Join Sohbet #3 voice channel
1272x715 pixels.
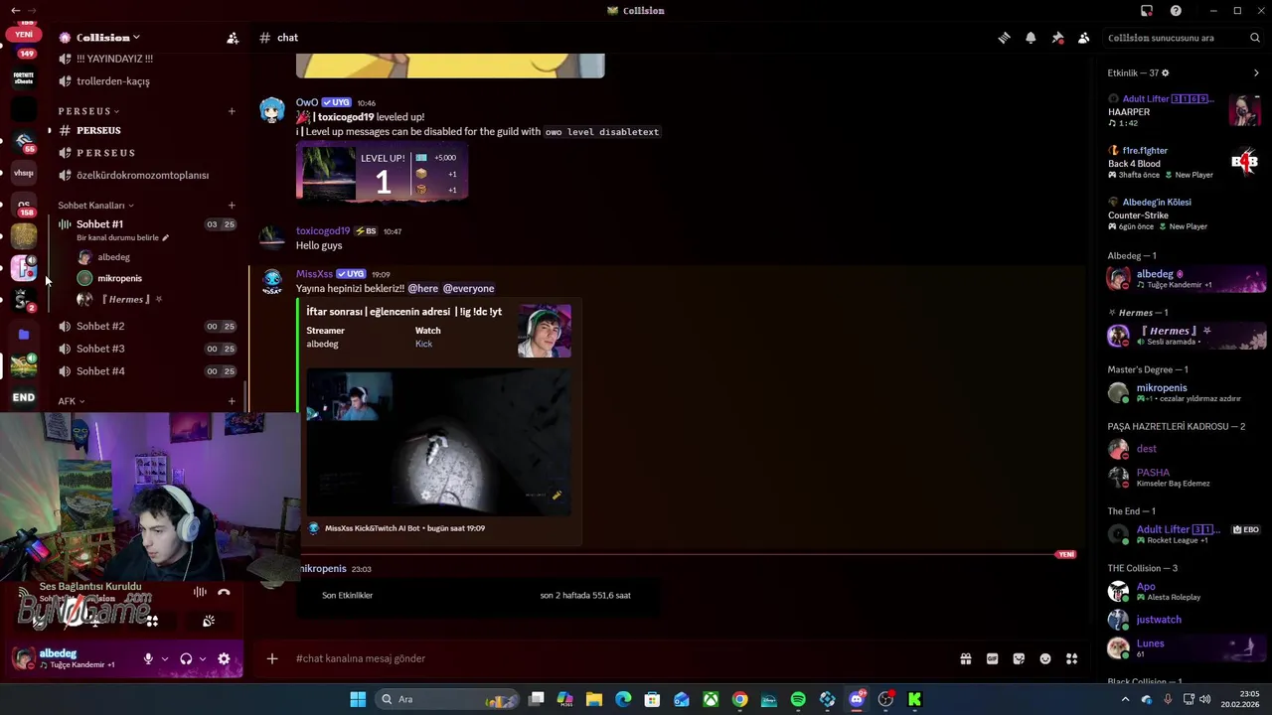[144, 349]
